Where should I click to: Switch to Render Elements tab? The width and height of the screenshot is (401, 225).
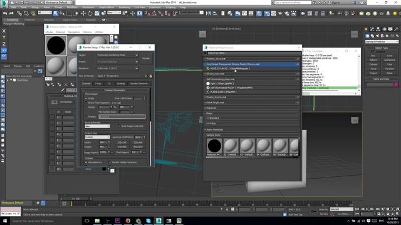139,84
